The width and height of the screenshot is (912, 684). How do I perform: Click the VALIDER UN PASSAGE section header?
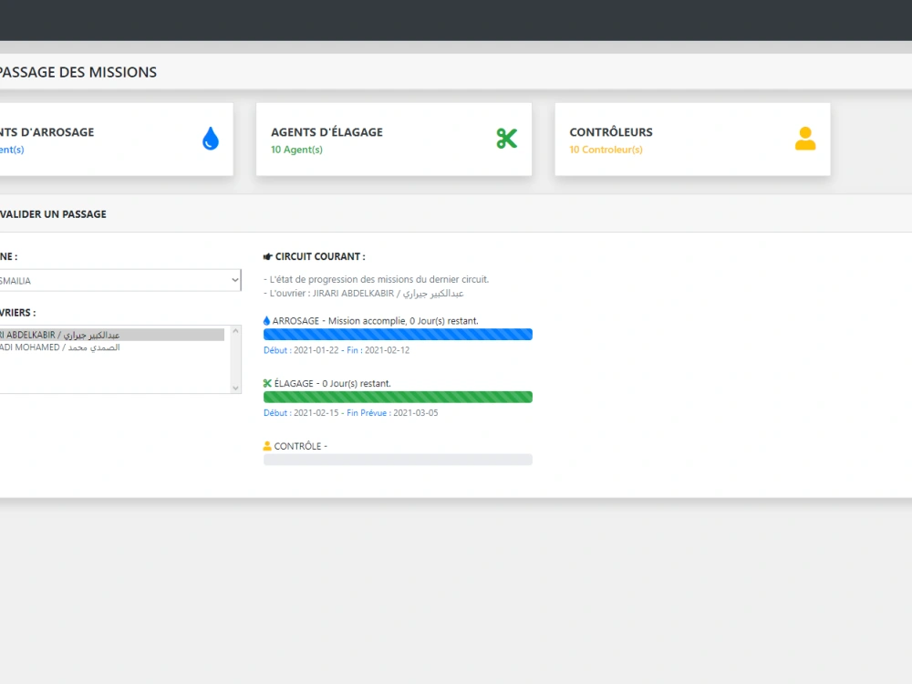click(53, 214)
